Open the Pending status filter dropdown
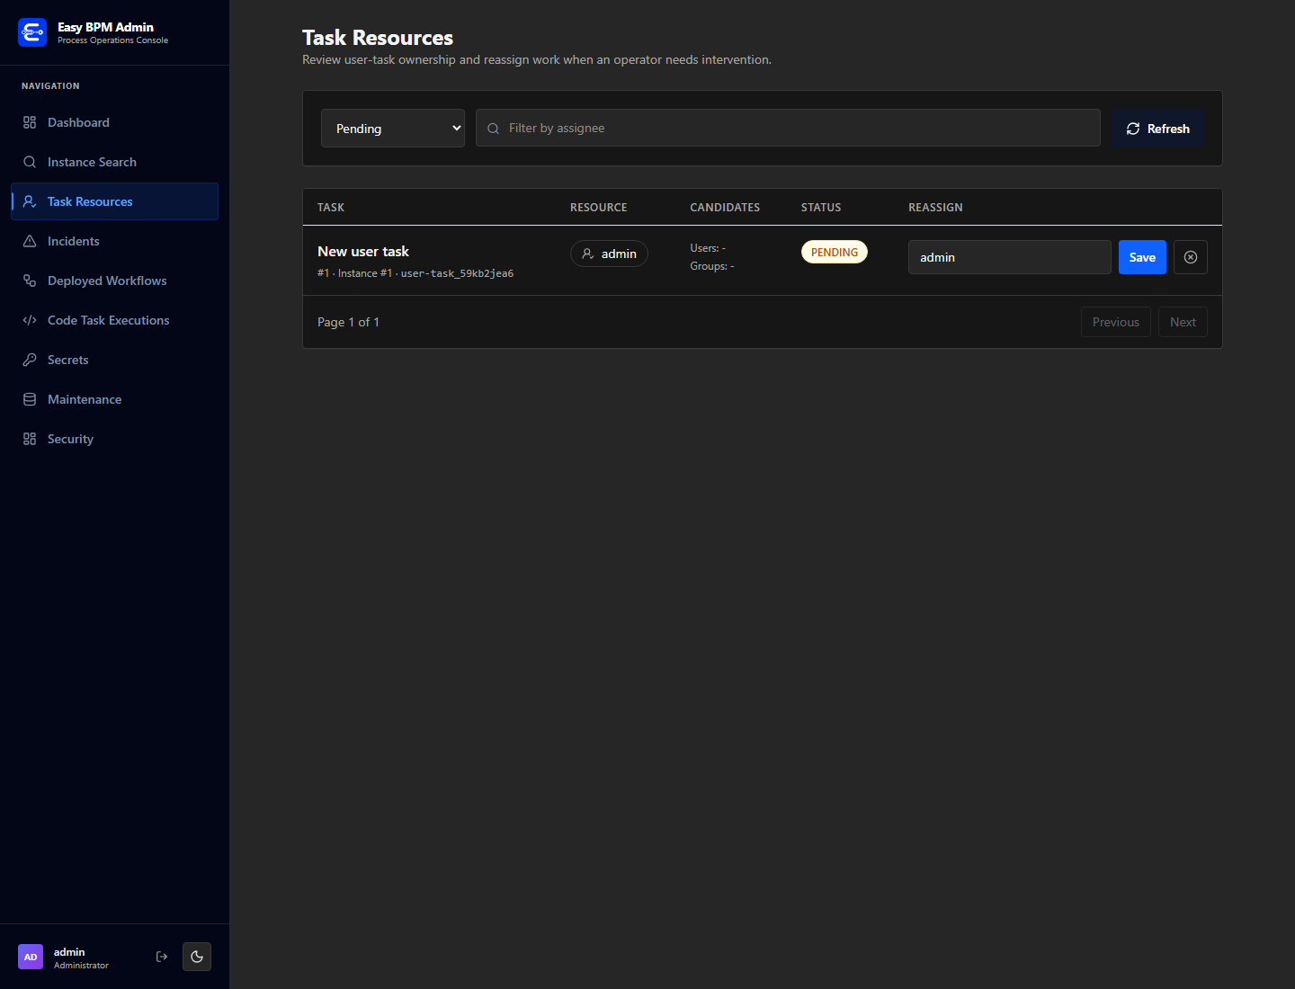 click(x=393, y=129)
